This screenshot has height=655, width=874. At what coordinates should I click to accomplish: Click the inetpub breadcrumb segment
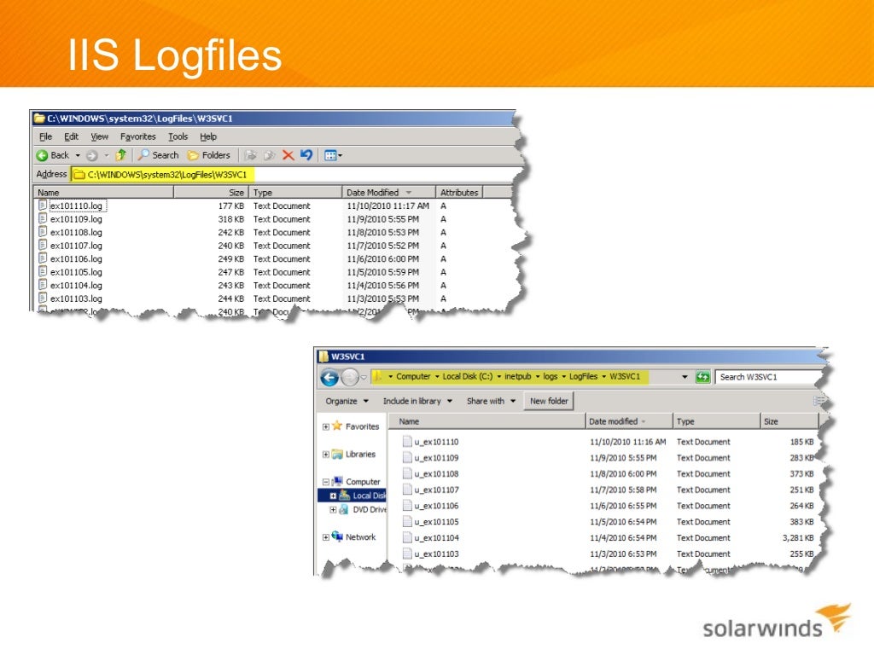tap(517, 376)
